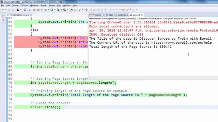Open the File menu

pos(3,5)
